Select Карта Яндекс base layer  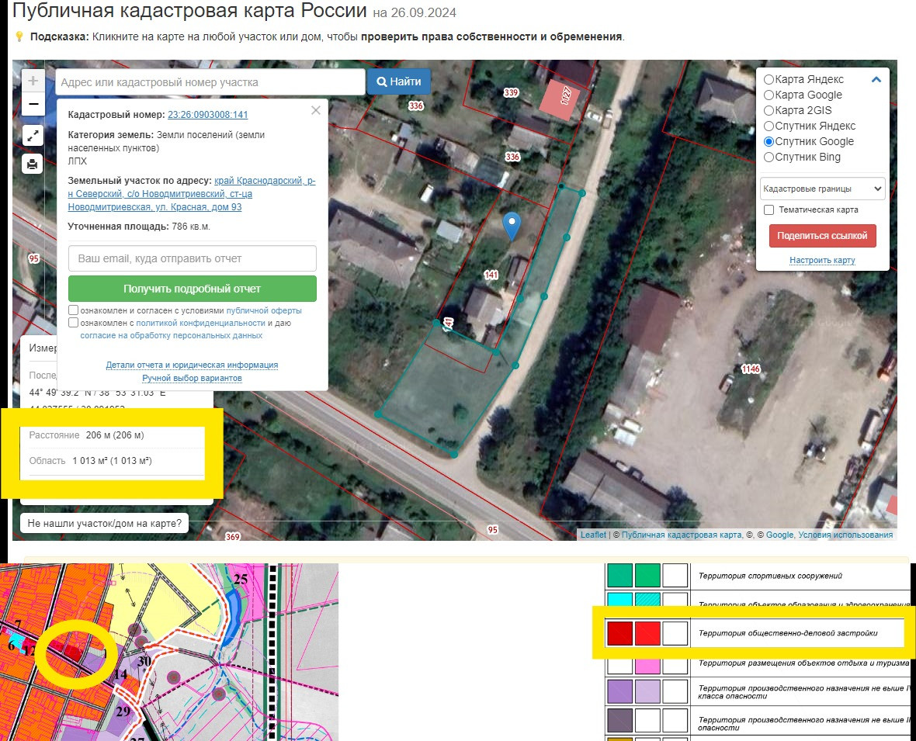769,79
